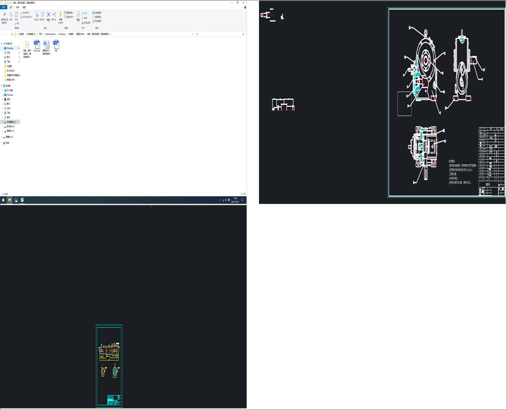
Task: Click the New folder icon in the ribbon
Action: coord(60,15)
